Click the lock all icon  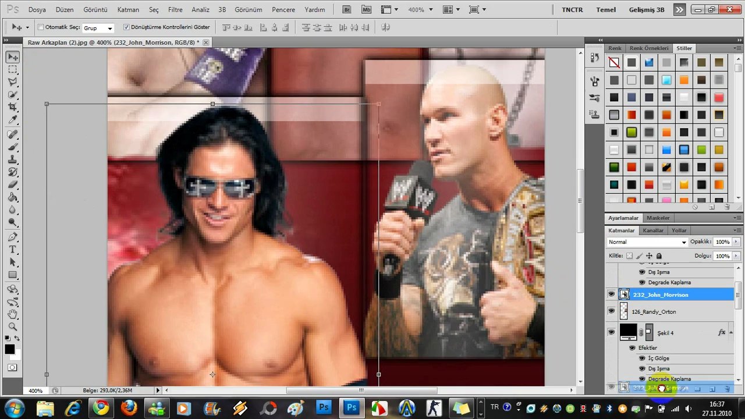pyautogui.click(x=659, y=256)
